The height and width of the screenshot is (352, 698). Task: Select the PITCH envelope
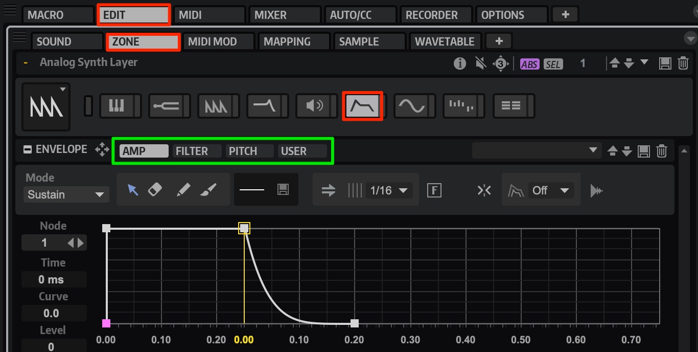(x=250, y=151)
